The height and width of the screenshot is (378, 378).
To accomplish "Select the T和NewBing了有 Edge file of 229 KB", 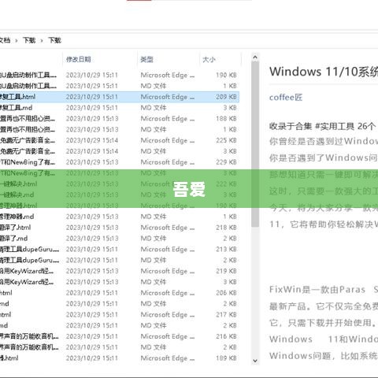I will (x=120, y=162).
